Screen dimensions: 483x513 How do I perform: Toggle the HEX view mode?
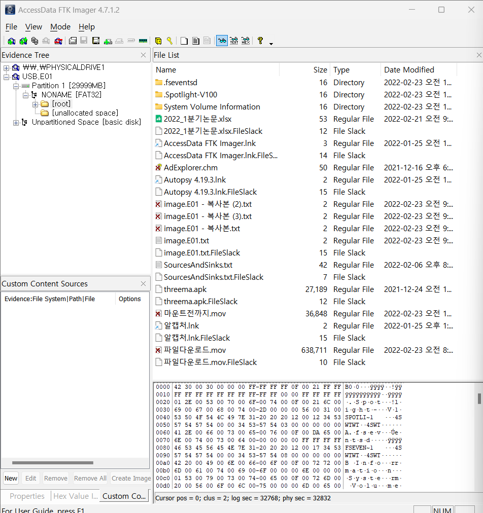point(246,41)
